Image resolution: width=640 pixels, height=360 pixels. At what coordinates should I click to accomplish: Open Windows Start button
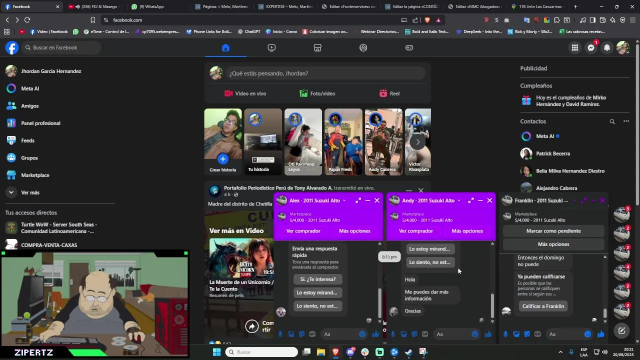coord(216,352)
